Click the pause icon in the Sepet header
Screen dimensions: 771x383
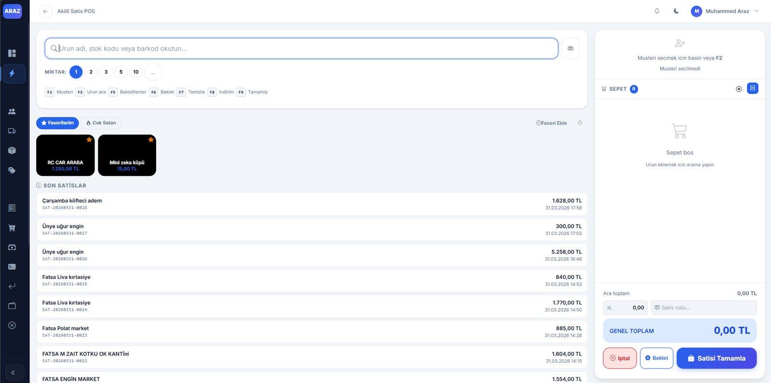(738, 89)
